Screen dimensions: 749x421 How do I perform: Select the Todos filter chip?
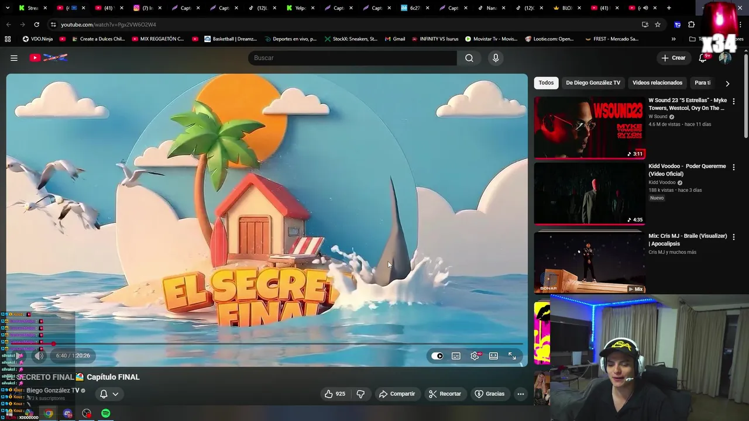click(x=546, y=83)
